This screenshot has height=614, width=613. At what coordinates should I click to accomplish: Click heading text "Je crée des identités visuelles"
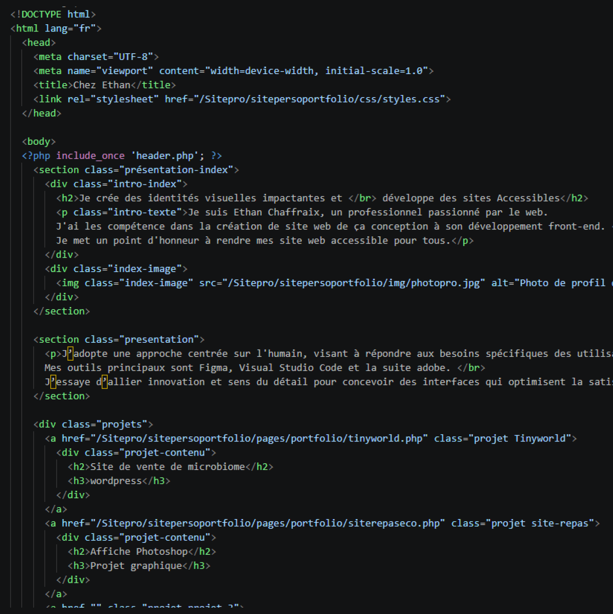pos(168,198)
